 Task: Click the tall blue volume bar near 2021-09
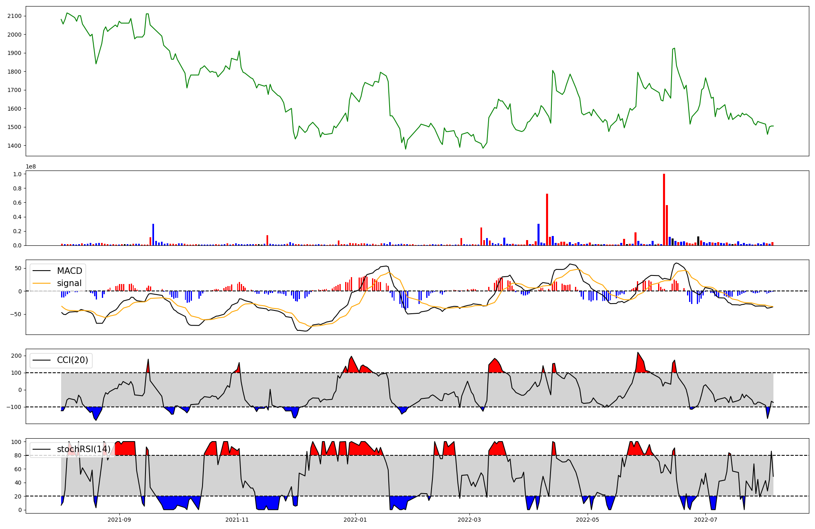153,234
